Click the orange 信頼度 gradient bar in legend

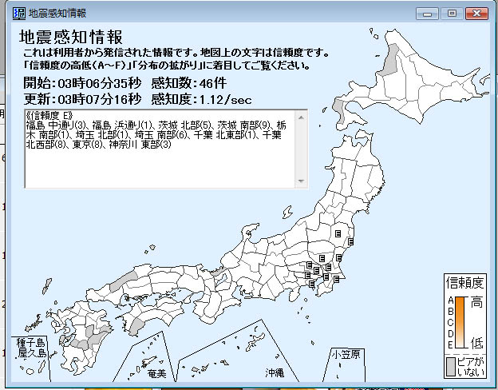460,322
